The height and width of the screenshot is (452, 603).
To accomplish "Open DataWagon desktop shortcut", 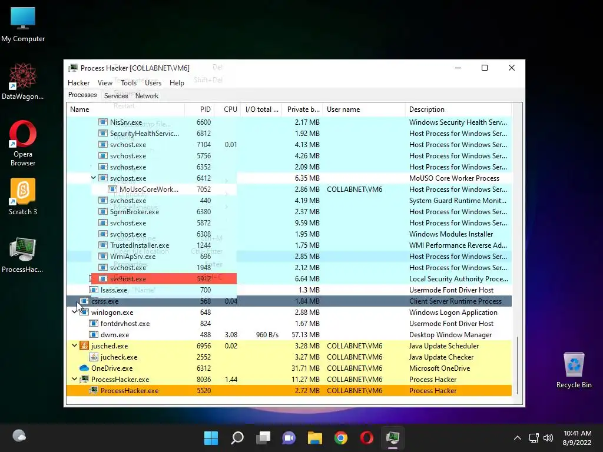I will pyautogui.click(x=23, y=81).
